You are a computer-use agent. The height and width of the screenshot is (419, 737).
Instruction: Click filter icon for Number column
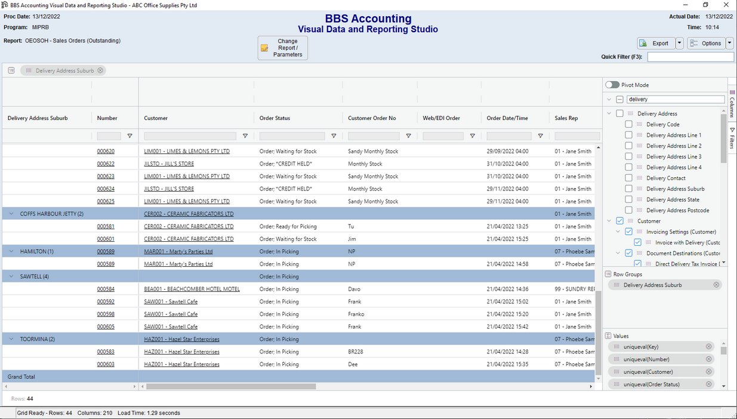pos(129,136)
